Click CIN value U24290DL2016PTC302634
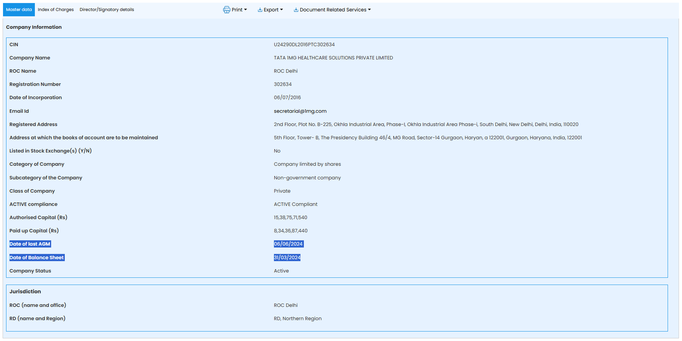Viewport: 682px width, 341px height. [x=304, y=45]
